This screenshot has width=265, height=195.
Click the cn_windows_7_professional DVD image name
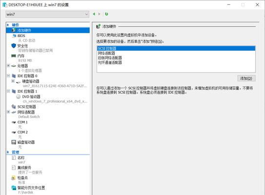point(55,101)
